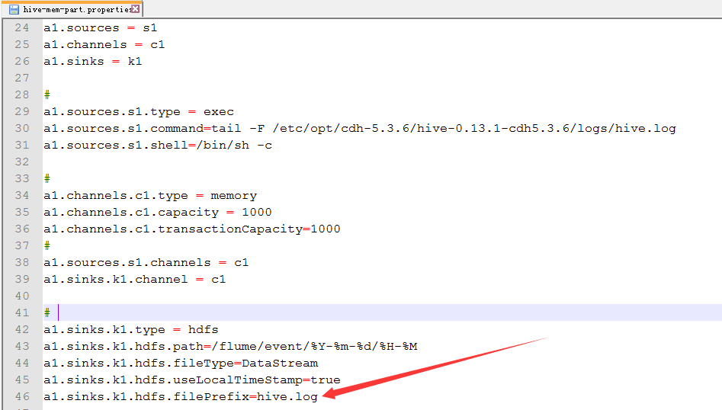Viewport: 722px width, 410px height.
Task: Click line number 43 in the gutter
Action: pos(21,346)
